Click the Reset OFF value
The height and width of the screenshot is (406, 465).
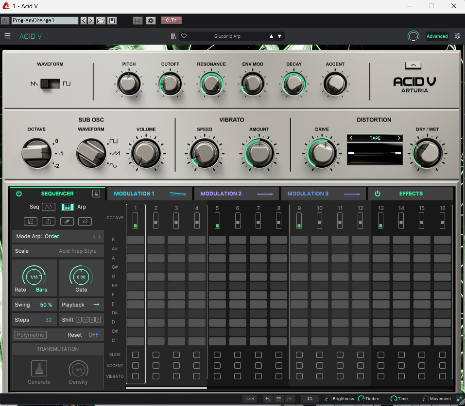[x=93, y=335]
